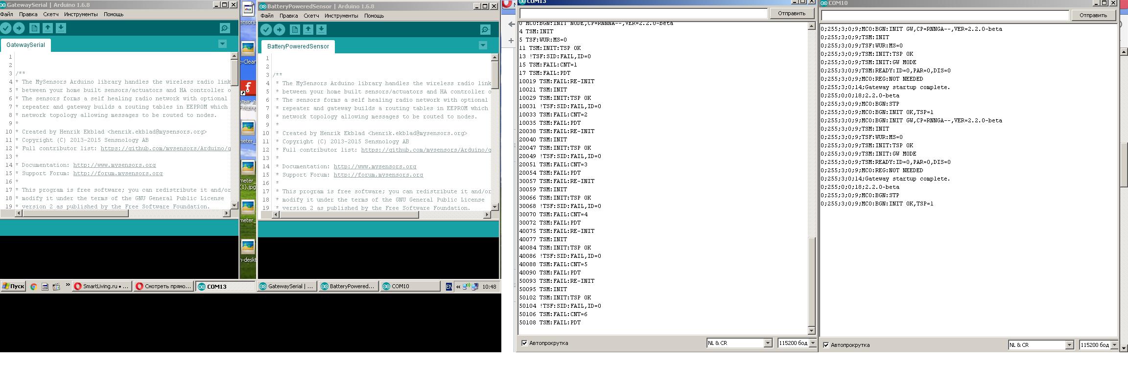
Task: Click Отправить button in COM10 monitor
Action: pyautogui.click(x=1093, y=15)
